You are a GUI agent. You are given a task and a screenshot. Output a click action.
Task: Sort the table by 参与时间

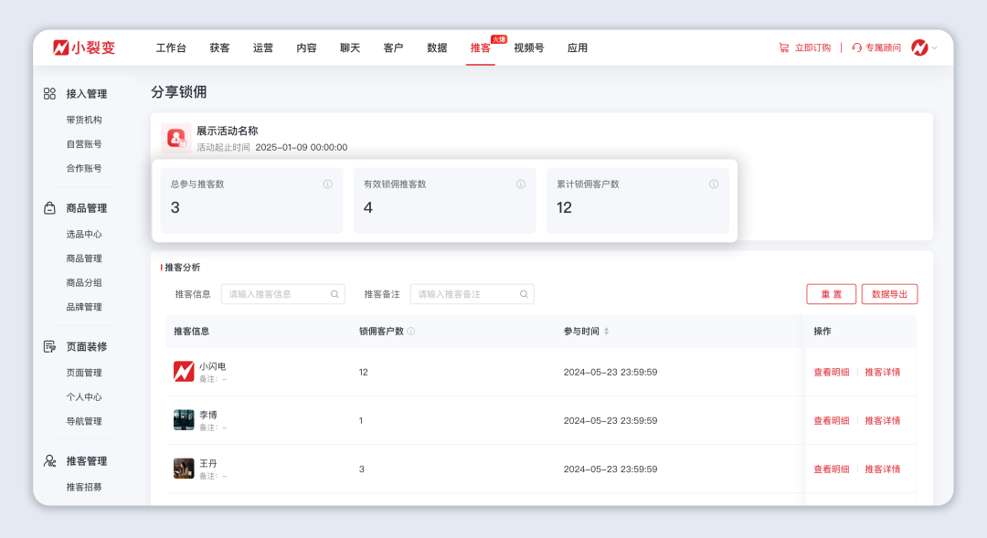coord(606,332)
